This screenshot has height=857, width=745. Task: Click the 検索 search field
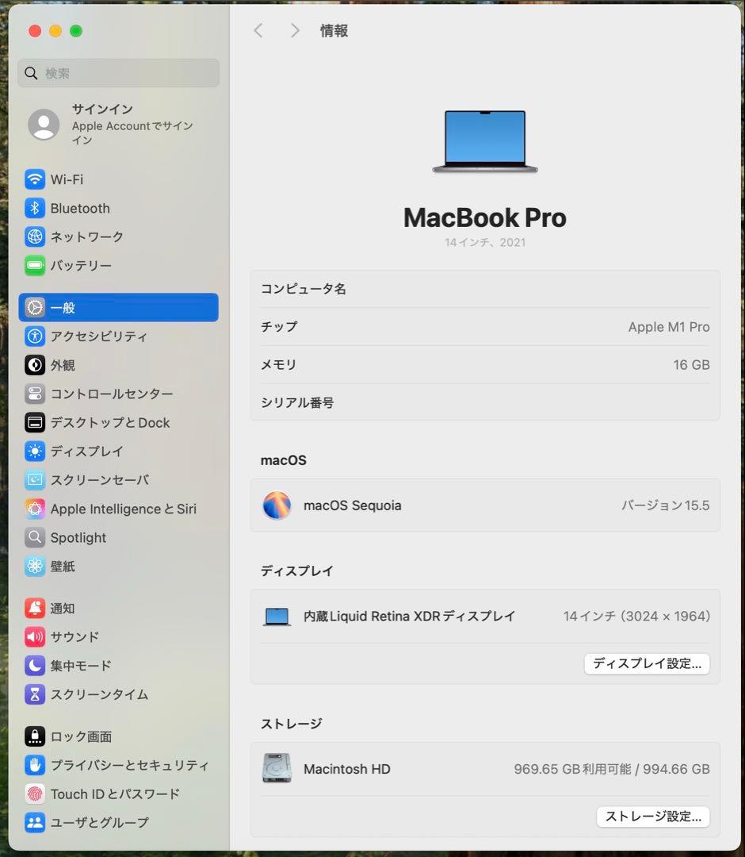pyautogui.click(x=117, y=72)
